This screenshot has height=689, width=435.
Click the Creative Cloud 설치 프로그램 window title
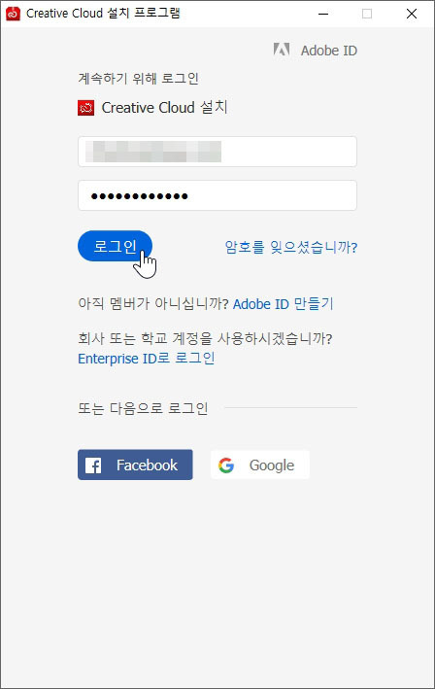point(103,14)
